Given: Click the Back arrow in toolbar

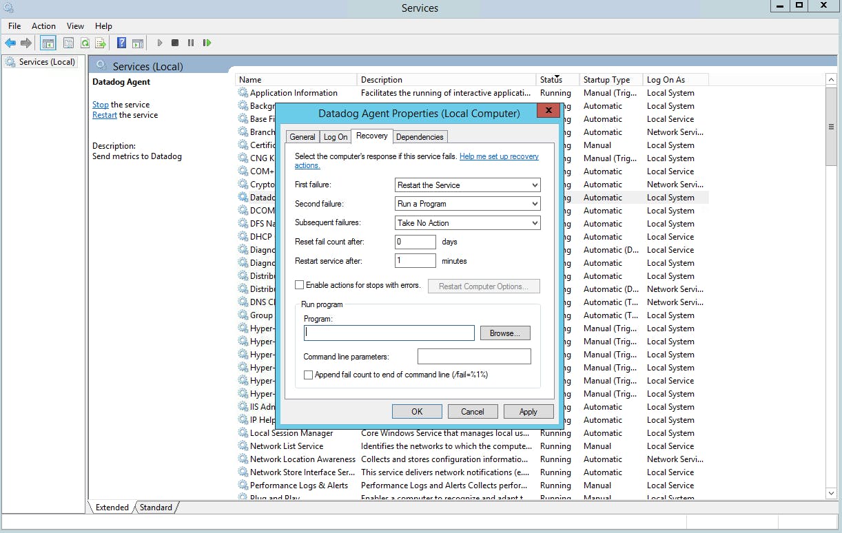Looking at the screenshot, I should pyautogui.click(x=10, y=43).
